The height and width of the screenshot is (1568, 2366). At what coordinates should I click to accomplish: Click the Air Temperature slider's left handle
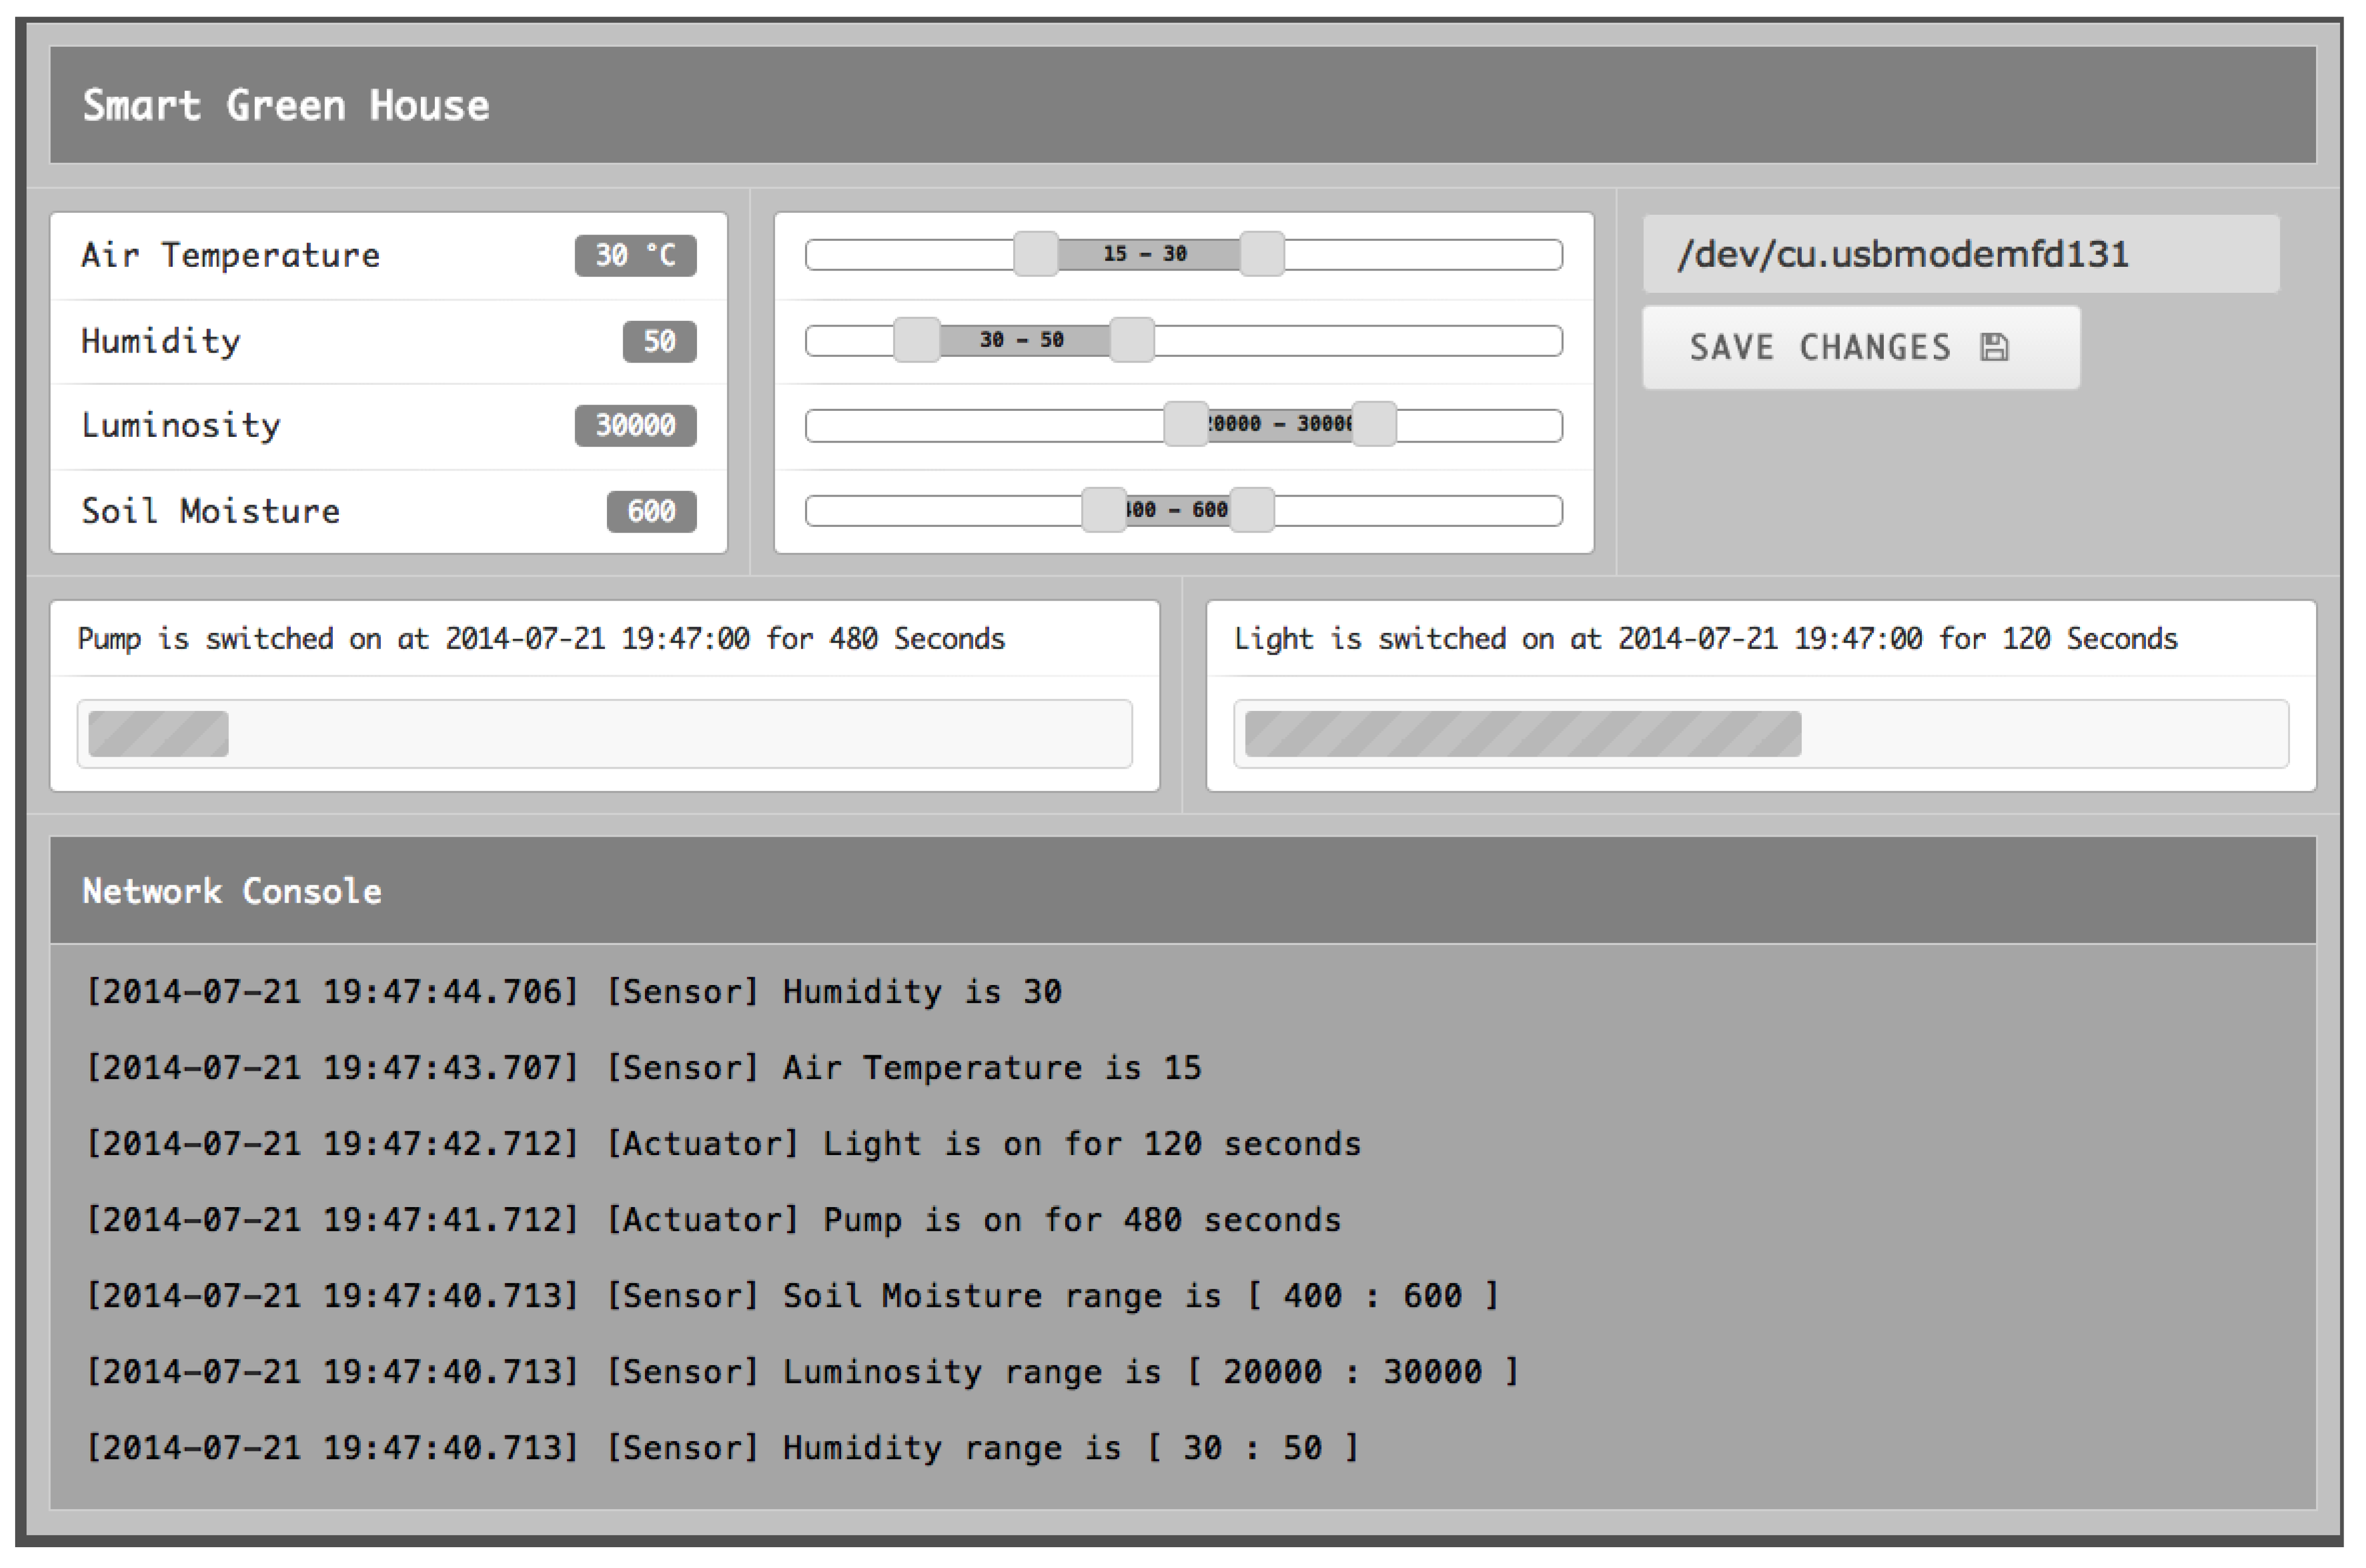click(x=1035, y=254)
